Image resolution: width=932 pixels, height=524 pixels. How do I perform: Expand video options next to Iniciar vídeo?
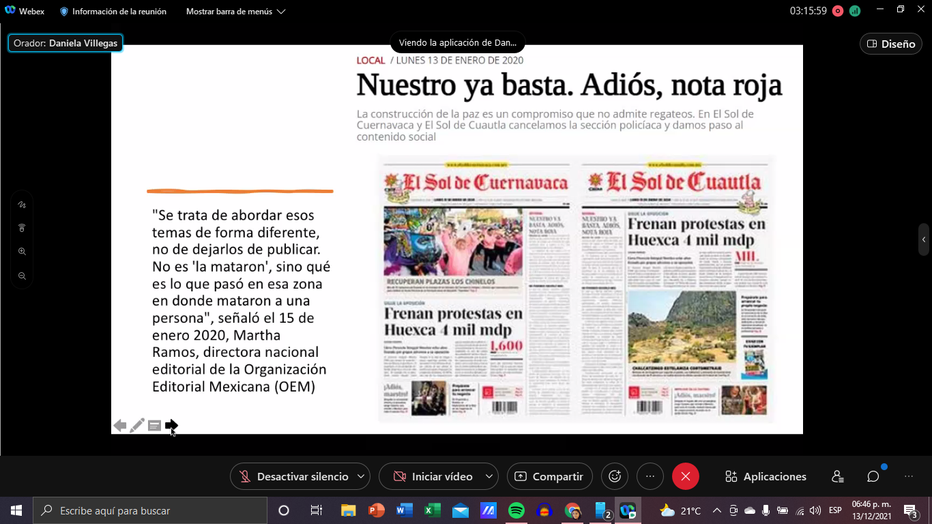(x=489, y=476)
